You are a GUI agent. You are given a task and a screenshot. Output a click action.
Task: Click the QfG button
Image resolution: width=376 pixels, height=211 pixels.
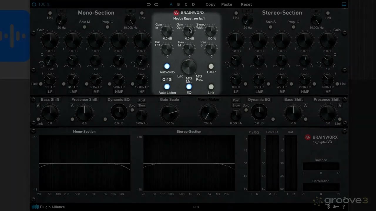pos(167,79)
